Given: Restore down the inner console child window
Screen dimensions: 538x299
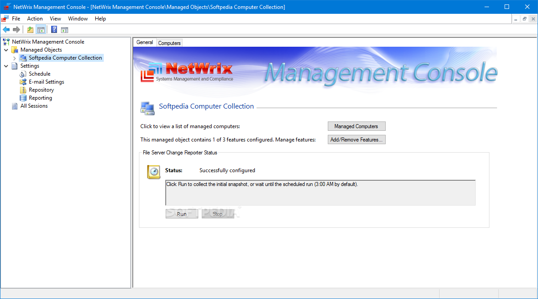Looking at the screenshot, I should 524,19.
